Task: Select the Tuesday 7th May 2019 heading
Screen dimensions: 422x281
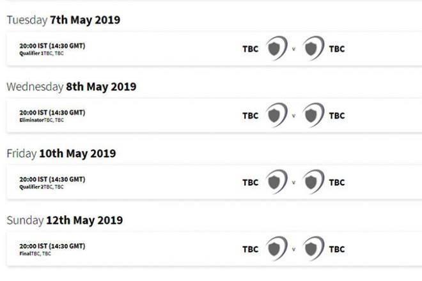Action: click(x=63, y=20)
